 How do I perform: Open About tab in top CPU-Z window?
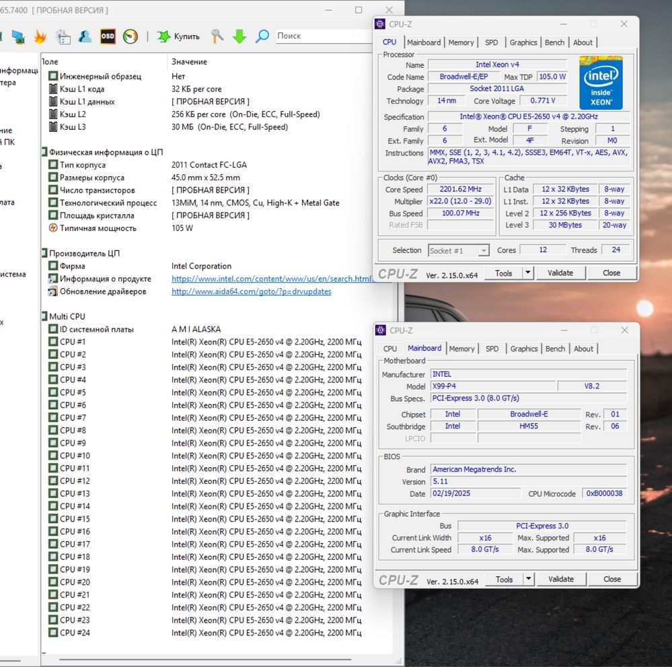(x=583, y=42)
